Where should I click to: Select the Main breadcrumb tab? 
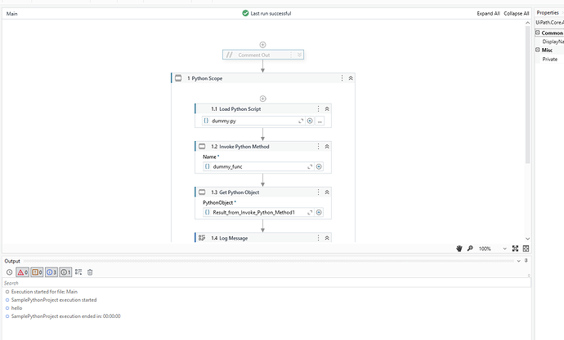[x=12, y=14]
